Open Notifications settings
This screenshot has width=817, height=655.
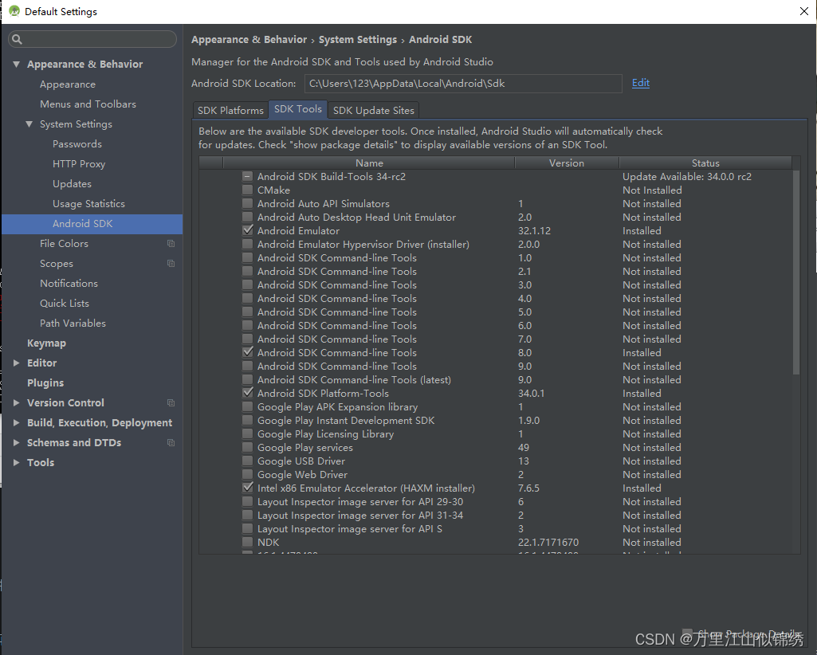click(x=69, y=284)
